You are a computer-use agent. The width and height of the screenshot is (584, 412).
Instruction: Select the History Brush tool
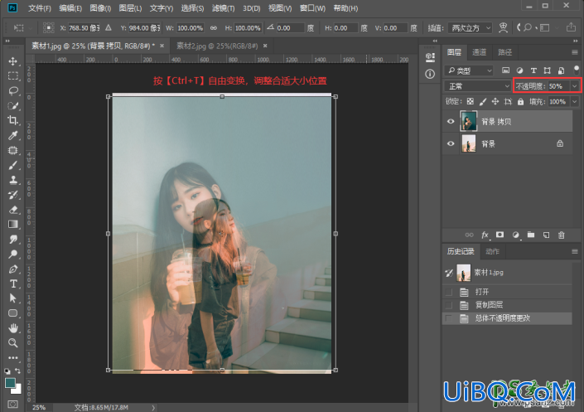[13, 195]
